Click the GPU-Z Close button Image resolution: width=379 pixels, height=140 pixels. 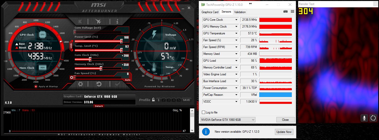click(x=285, y=120)
